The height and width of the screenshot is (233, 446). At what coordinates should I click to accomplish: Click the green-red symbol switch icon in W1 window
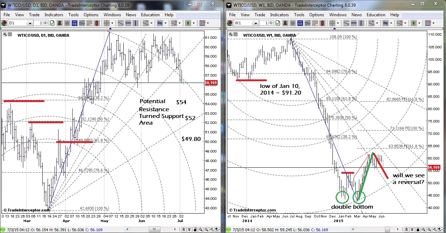click(x=230, y=23)
